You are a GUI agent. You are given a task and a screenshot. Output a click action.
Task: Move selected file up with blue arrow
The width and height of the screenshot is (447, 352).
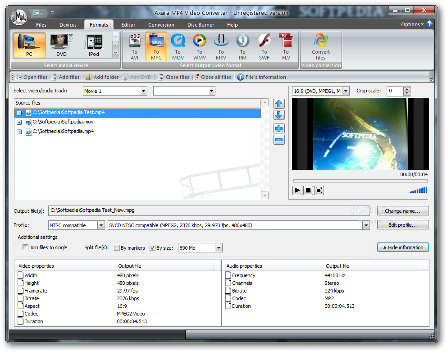pos(279,104)
